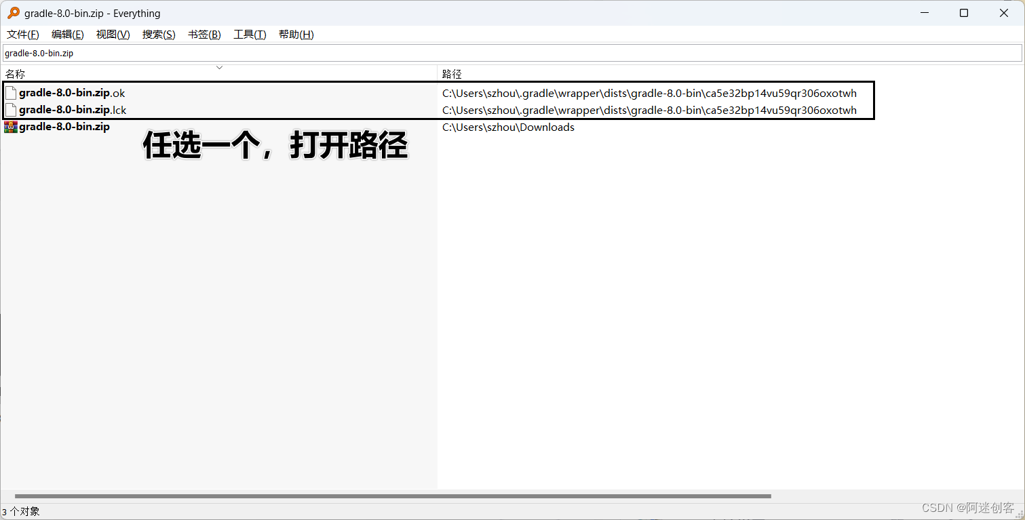Click the C:\Users\szhou\Downloads path cell
The height and width of the screenshot is (520, 1025).
tap(508, 127)
